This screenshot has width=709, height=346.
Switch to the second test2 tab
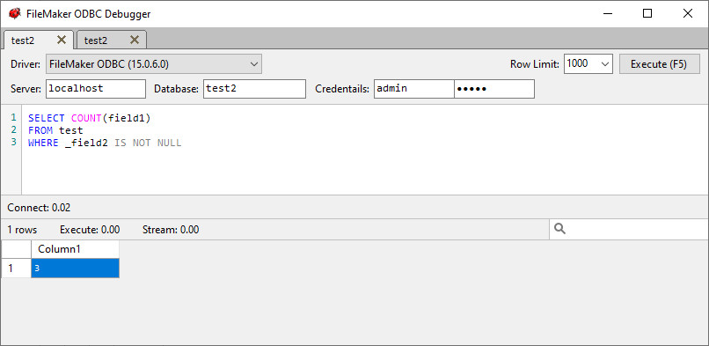(x=111, y=40)
